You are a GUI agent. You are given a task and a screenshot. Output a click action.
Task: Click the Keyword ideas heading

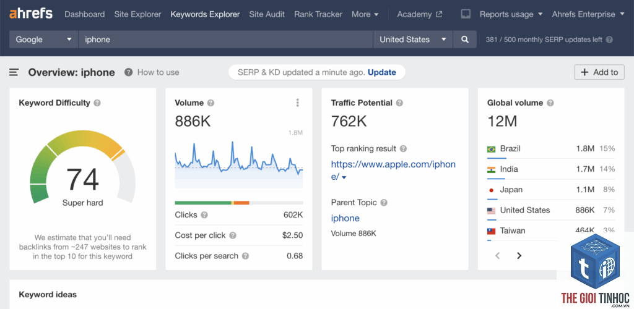tap(48, 295)
